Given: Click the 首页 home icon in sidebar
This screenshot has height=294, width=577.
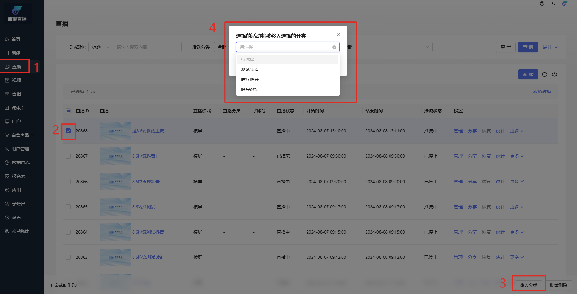Looking at the screenshot, I should pyautogui.click(x=7, y=39).
